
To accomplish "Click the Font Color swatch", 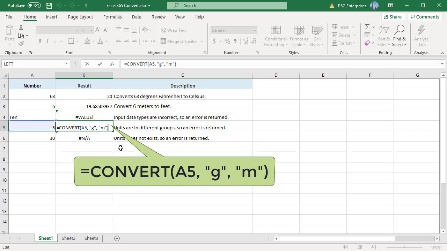I will point(100,41).
